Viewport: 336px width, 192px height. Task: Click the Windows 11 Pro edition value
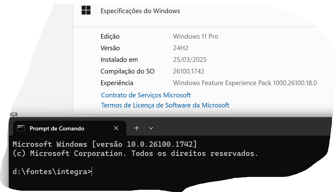(x=195, y=36)
